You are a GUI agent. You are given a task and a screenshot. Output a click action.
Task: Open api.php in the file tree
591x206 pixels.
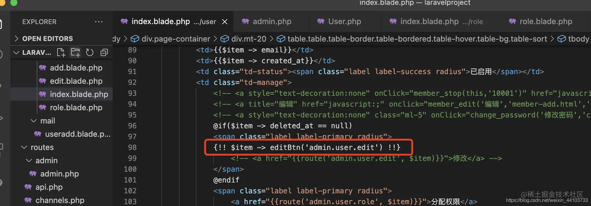(49, 187)
